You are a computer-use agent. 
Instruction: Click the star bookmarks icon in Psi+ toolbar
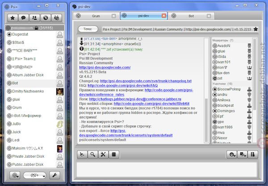coord(13,18)
